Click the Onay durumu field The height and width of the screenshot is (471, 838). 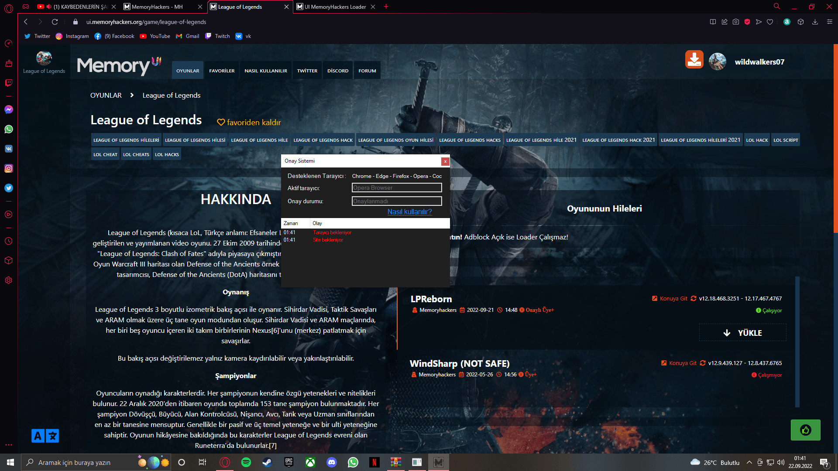[x=397, y=201]
